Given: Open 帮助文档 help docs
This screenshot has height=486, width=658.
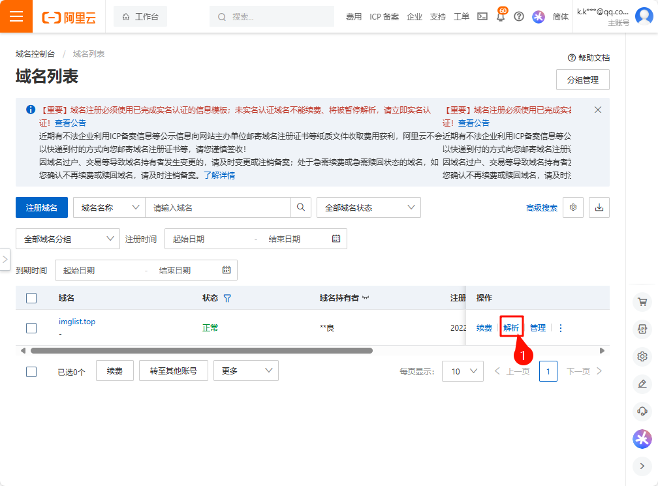Looking at the screenshot, I should point(589,58).
